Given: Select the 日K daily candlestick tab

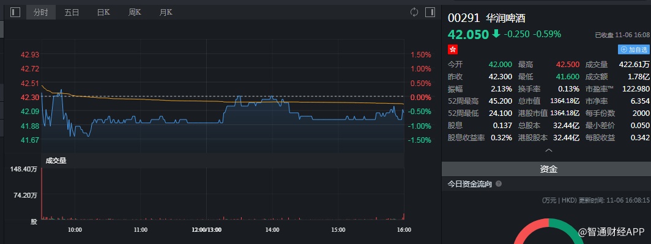Looking at the screenshot, I should [103, 12].
